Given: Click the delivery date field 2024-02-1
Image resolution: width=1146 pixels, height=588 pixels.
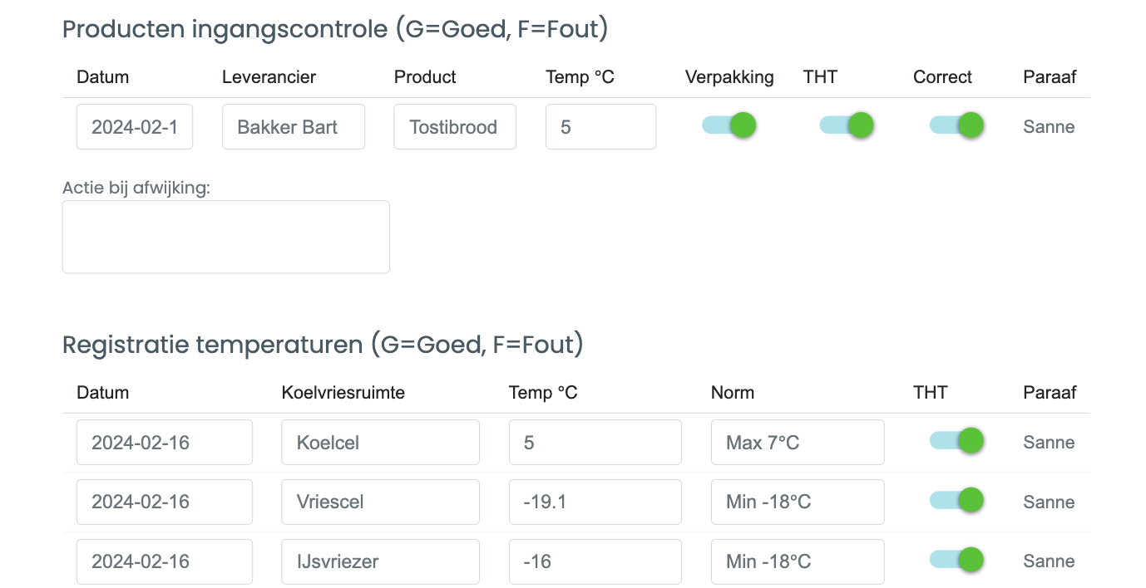Looking at the screenshot, I should (x=135, y=127).
